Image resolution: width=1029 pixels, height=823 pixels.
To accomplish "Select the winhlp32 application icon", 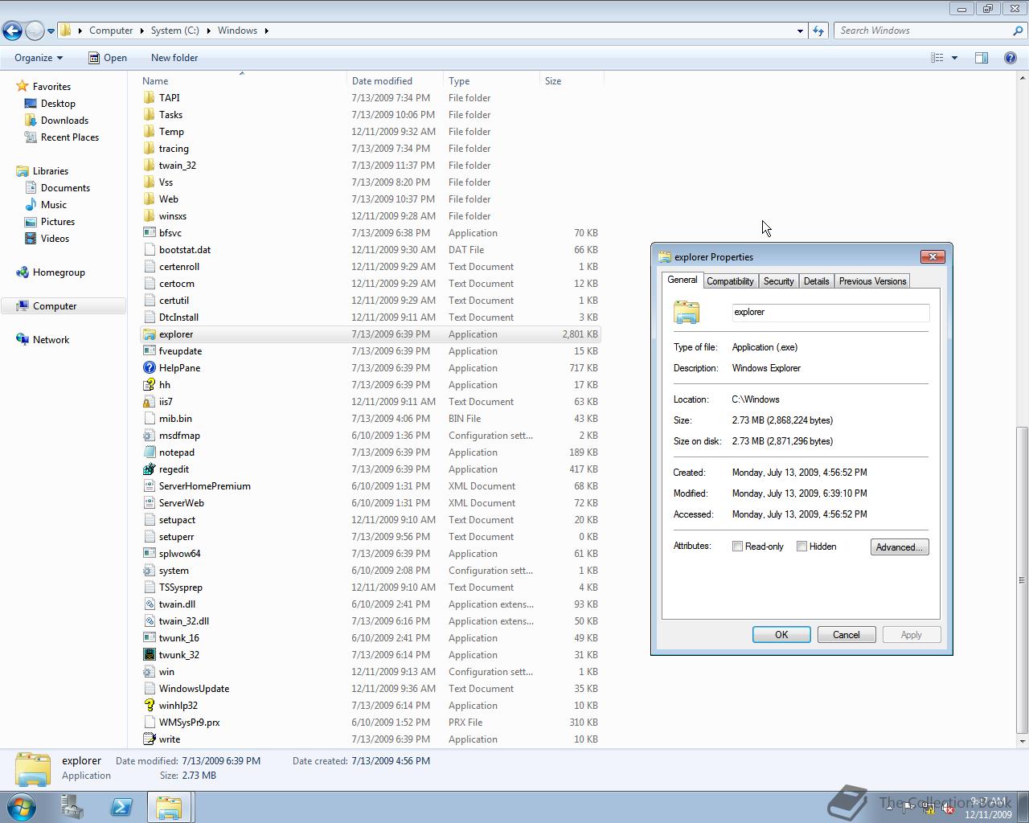I will 149,706.
